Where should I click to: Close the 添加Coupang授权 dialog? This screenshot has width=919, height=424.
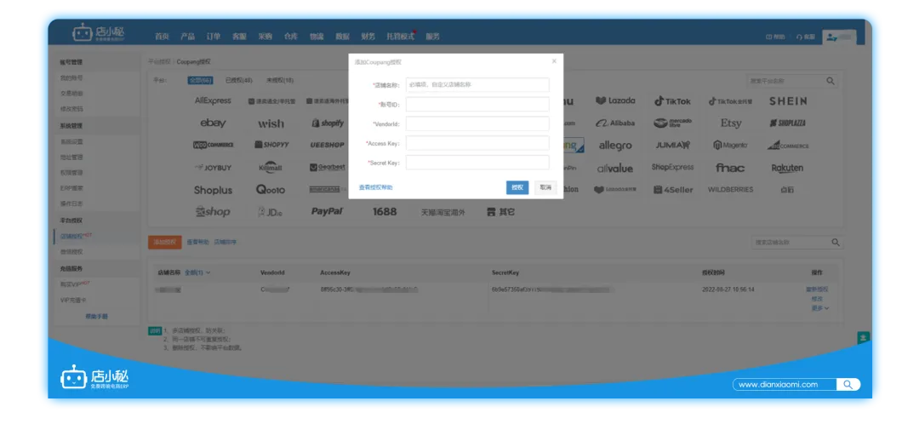pyautogui.click(x=554, y=61)
